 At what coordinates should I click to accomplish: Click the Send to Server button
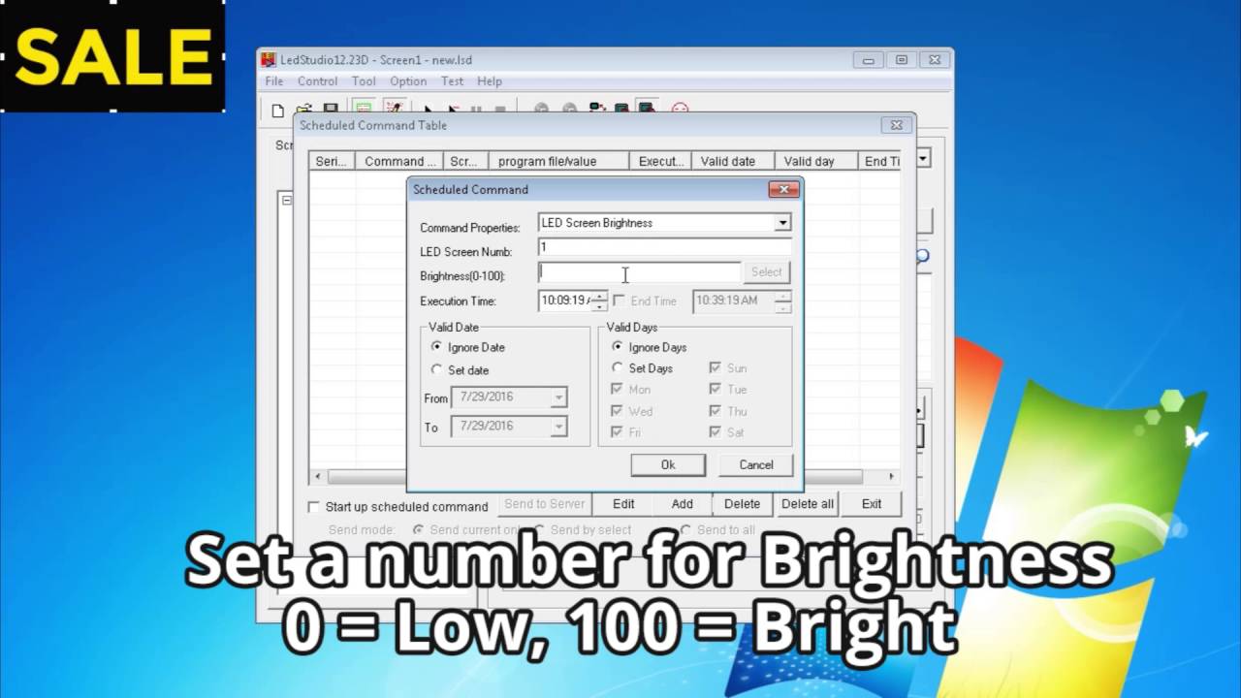(x=545, y=504)
